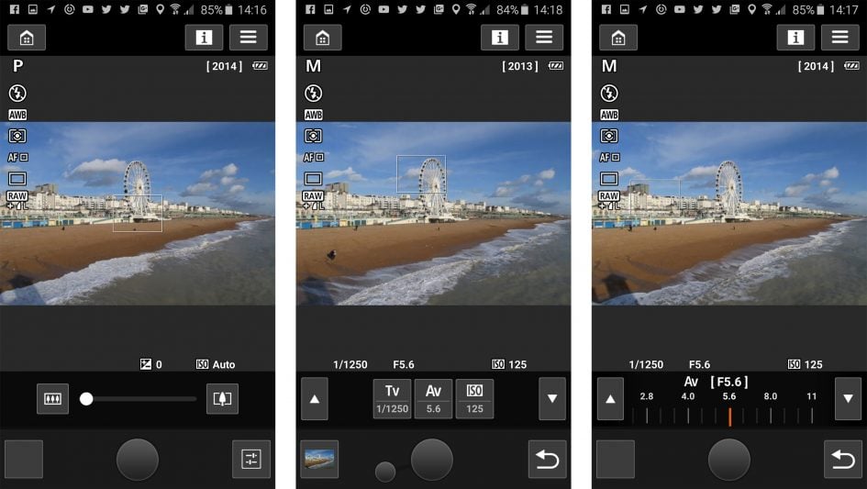Toggle the small circle beside the middle screen shutter
Image resolution: width=867 pixels, height=489 pixels.
[385, 472]
